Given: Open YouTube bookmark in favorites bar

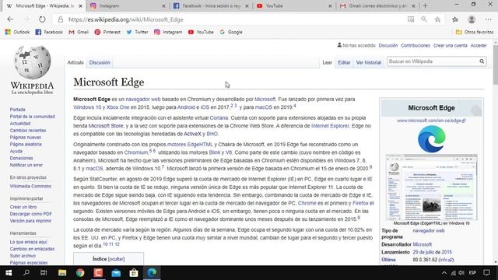Looking at the screenshot, I should click(x=201, y=32).
